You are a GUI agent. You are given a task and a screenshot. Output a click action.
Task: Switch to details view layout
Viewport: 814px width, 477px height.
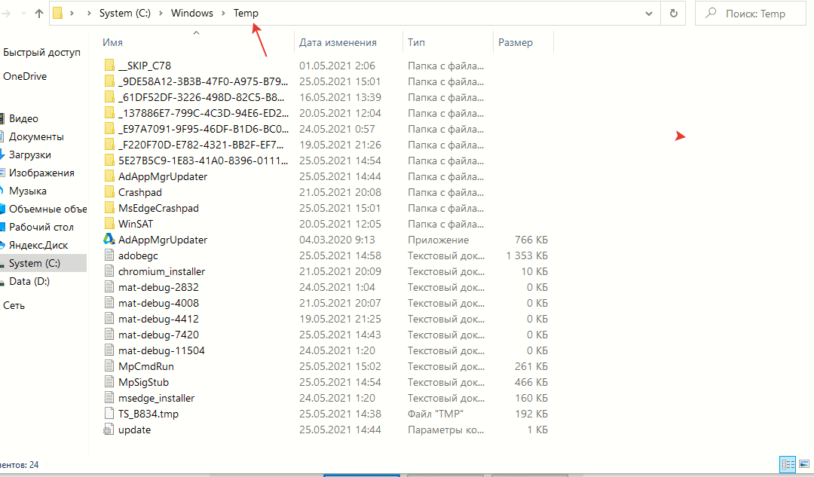tap(788, 463)
